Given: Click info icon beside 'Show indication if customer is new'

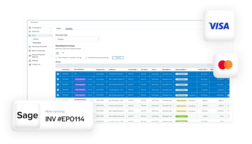Looking at the screenshot, I should [81, 58].
